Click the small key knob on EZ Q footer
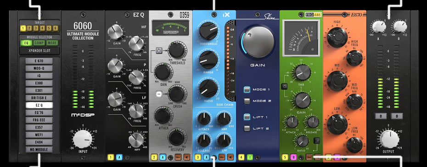The height and width of the screenshot is (167, 427). point(127,157)
